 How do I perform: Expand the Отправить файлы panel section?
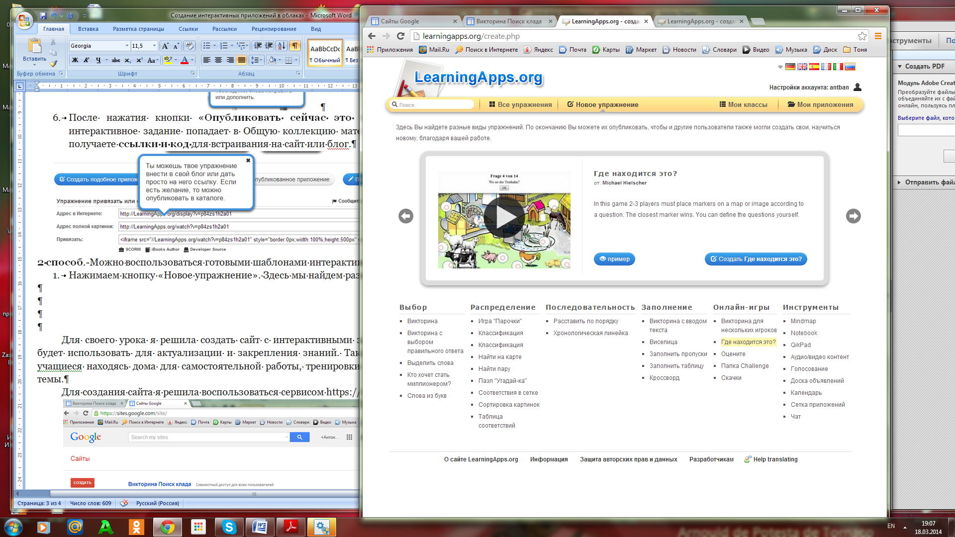coord(899,182)
